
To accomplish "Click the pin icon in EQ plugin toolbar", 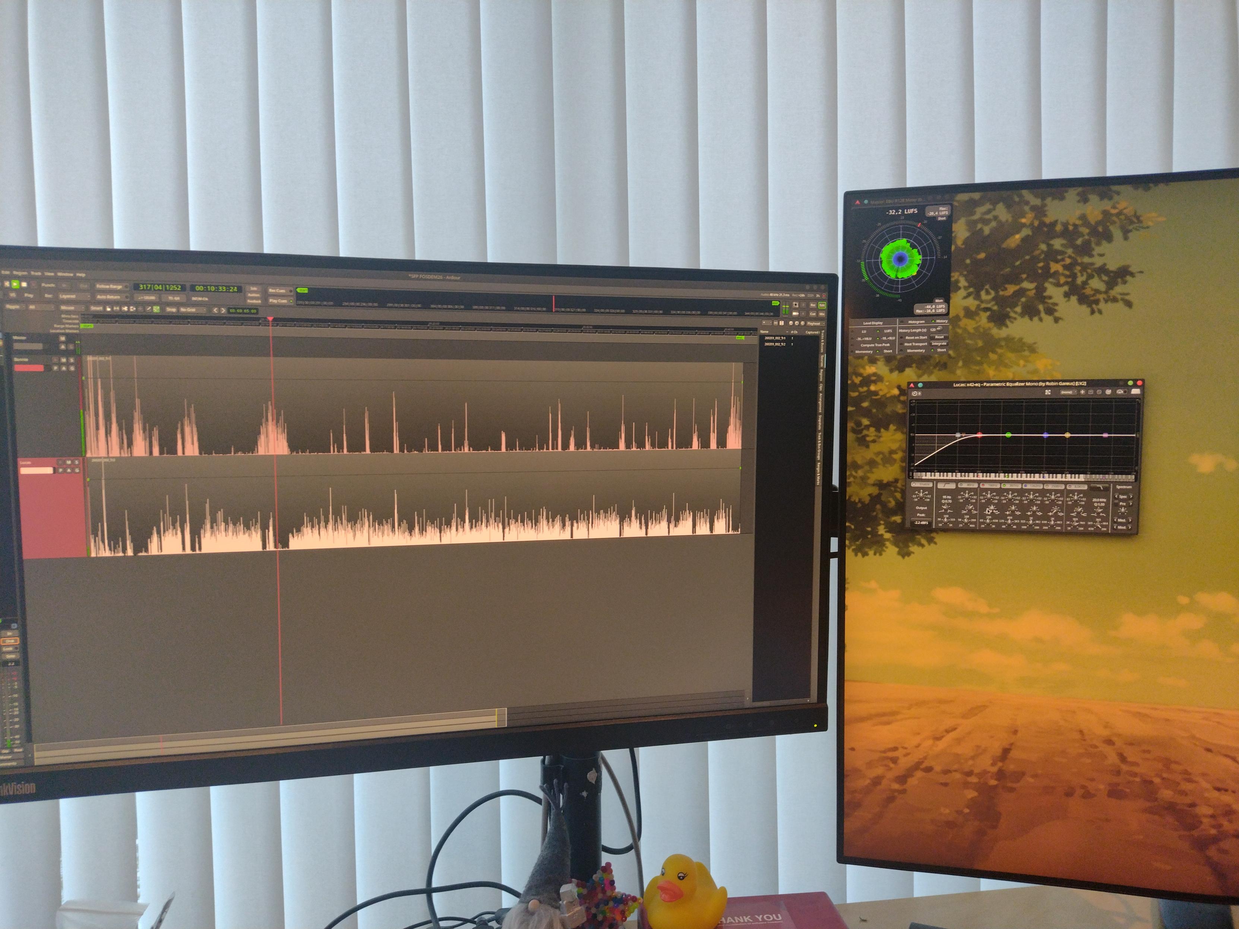I will click(x=1047, y=392).
